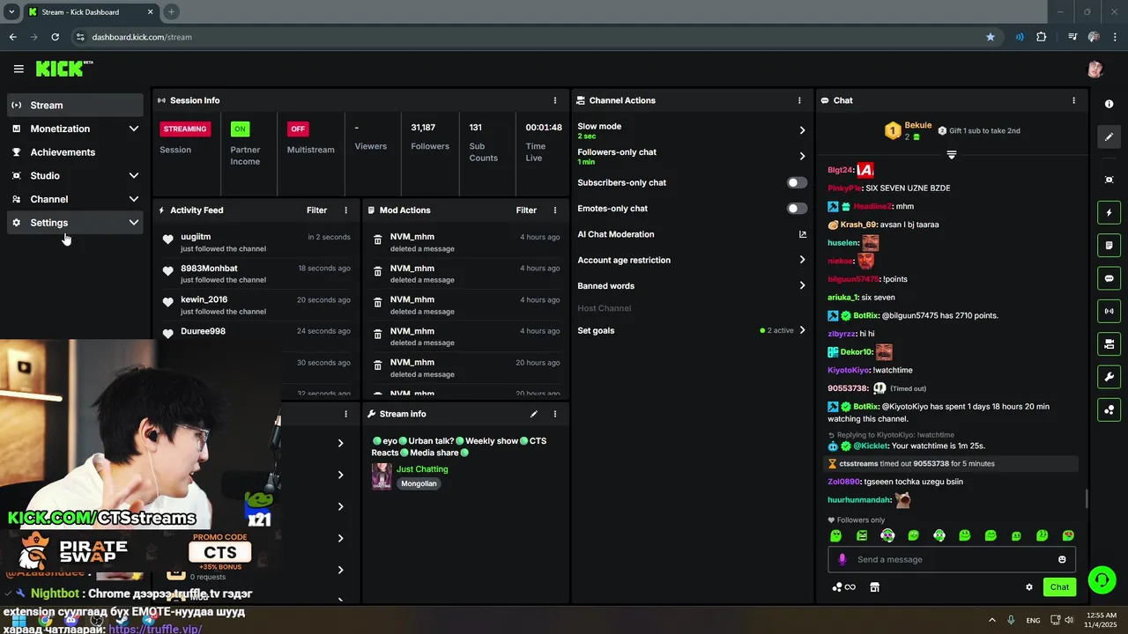Bookmark this page with star icon

[991, 37]
